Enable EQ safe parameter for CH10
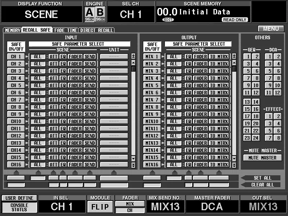Screen dimensions: 288x216 click(63, 121)
